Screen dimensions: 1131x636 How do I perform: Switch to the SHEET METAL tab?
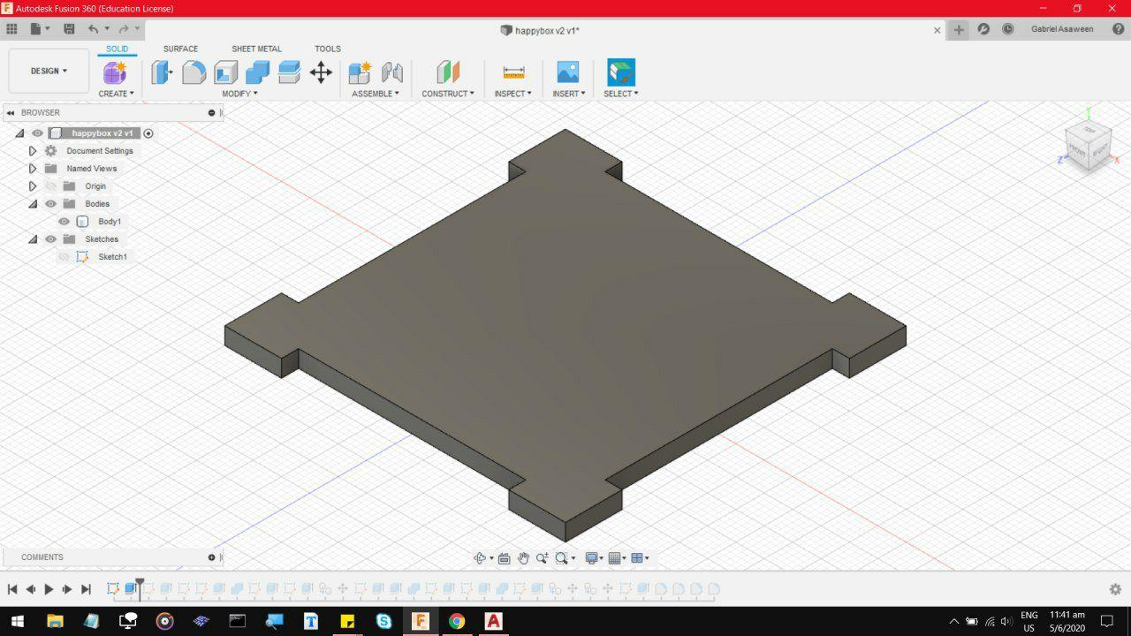pyautogui.click(x=256, y=49)
